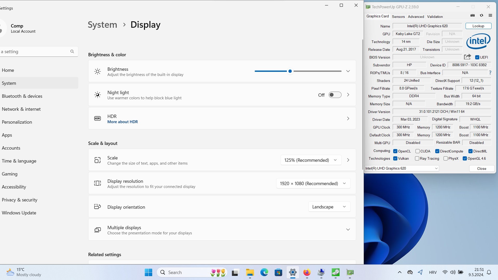Click the Display orientation icon
Screen dimensions: 498x280
pyautogui.click(x=98, y=207)
